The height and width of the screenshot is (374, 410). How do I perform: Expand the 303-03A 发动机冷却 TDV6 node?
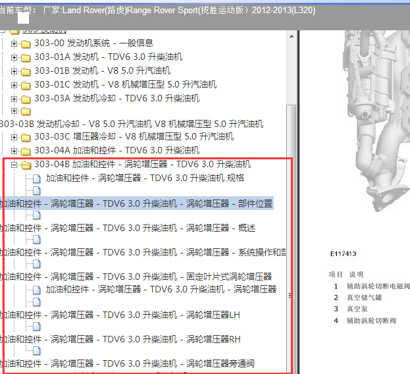point(14,99)
